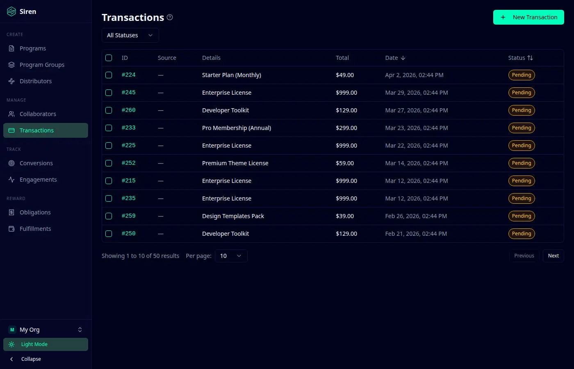Check the box for transaction #215
Screen dimensions: 574x369
point(109,181)
